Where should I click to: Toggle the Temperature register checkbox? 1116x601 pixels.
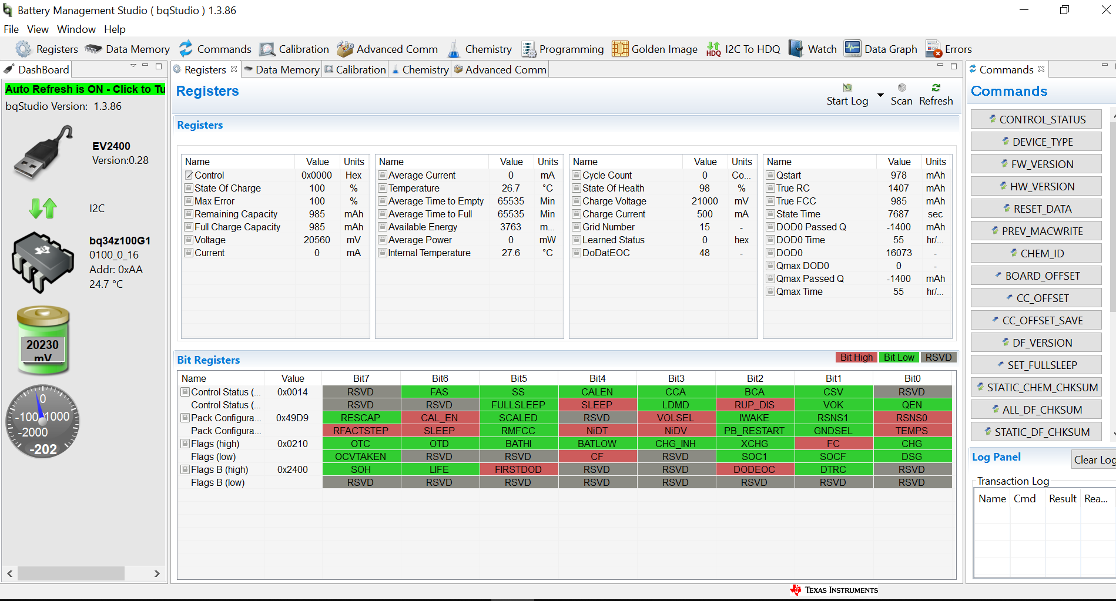point(383,188)
